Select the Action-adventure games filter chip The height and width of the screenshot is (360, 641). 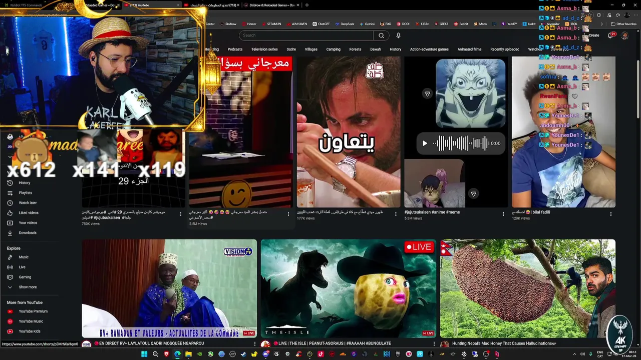pyautogui.click(x=429, y=49)
